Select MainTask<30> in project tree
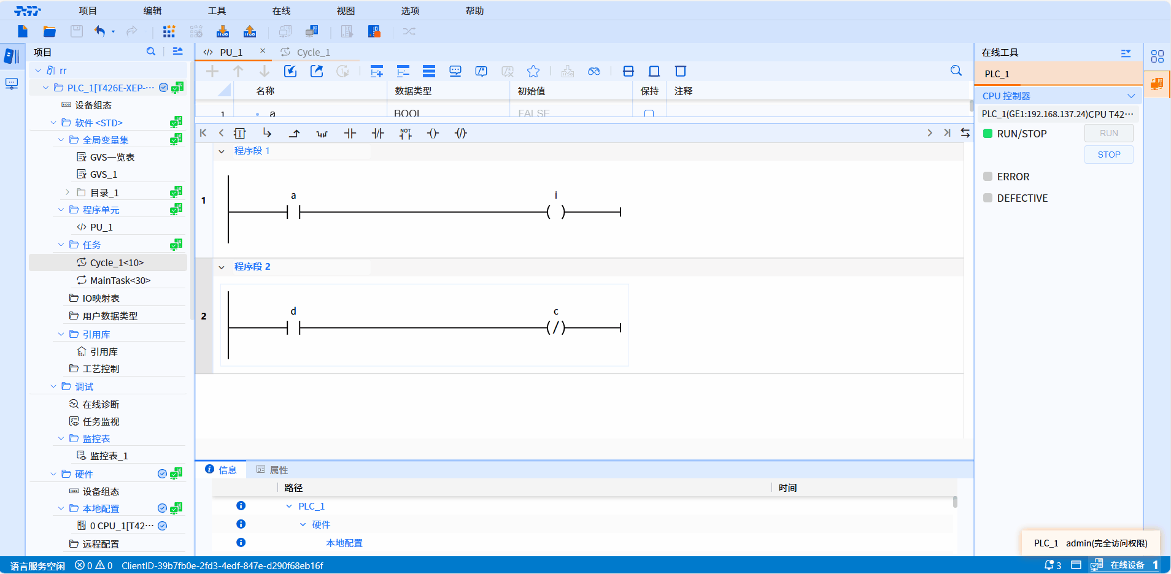The height and width of the screenshot is (574, 1171). 120,280
